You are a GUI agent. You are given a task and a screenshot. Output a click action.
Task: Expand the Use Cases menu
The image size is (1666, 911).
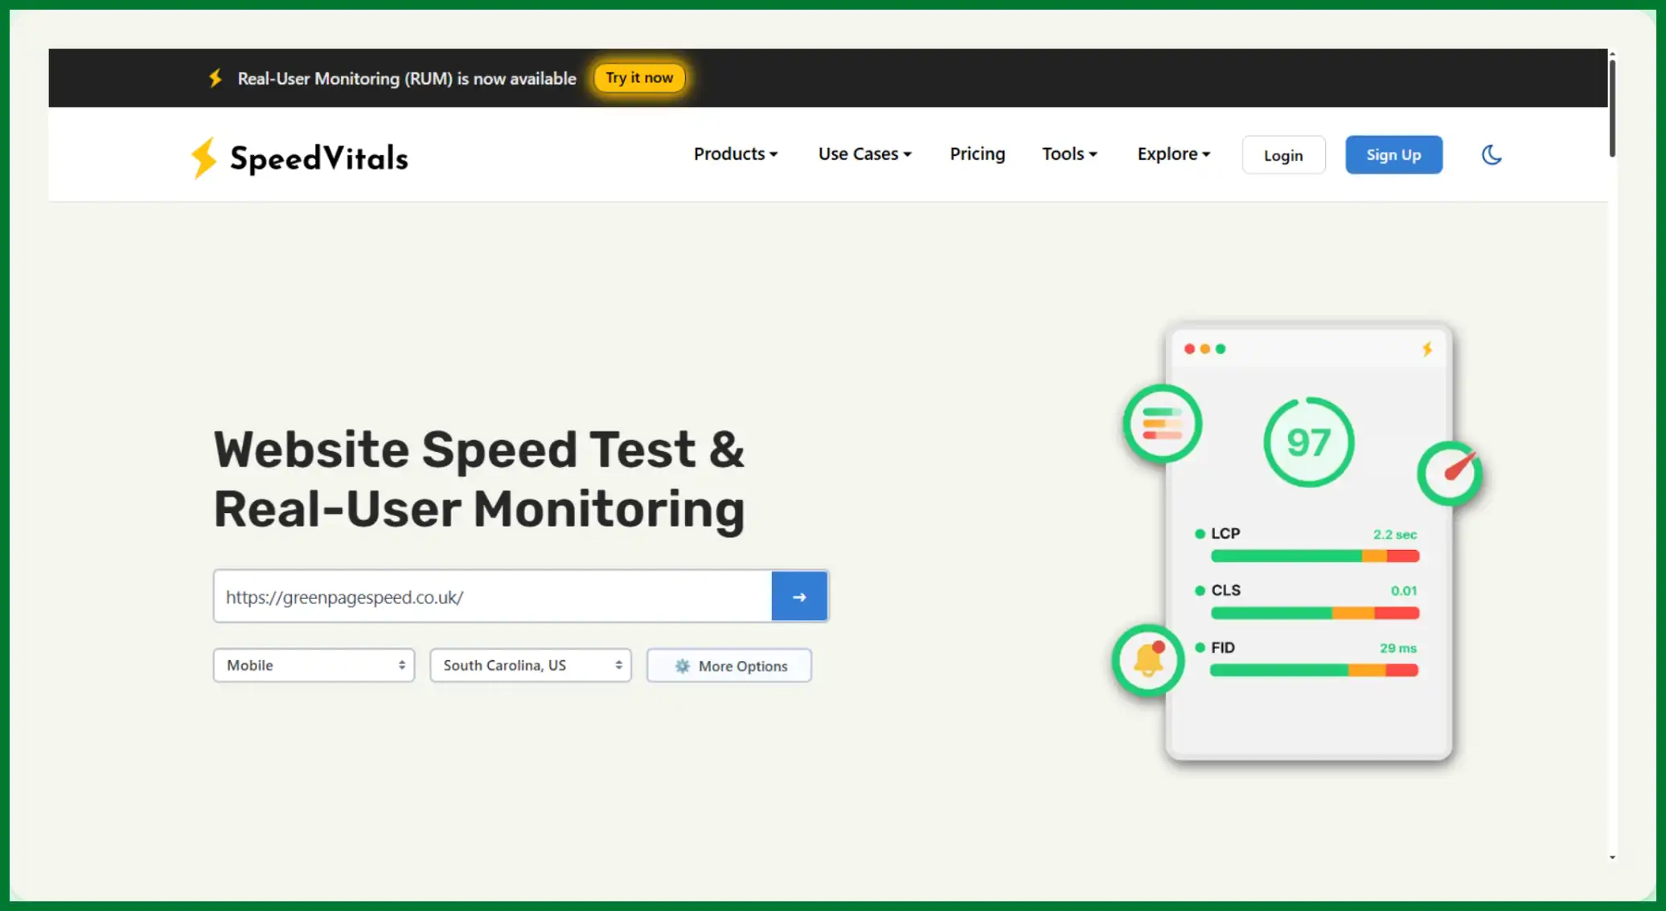point(864,154)
